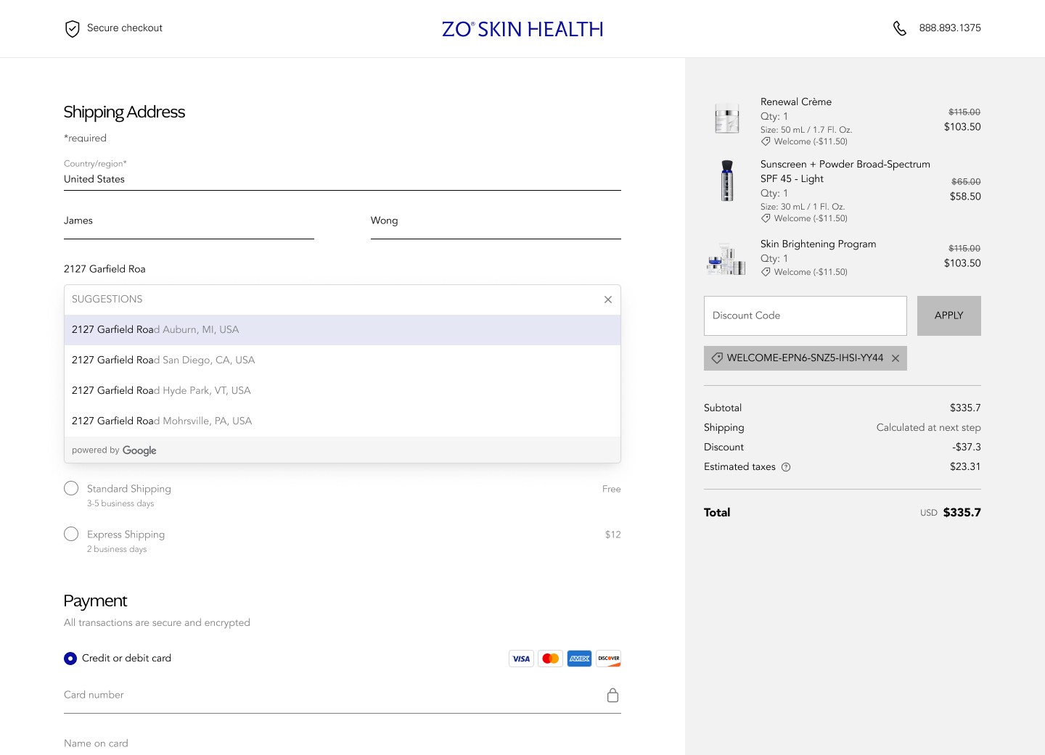Screen dimensions: 1045x755
Task: Click the phone handset icon
Action: (x=900, y=28)
